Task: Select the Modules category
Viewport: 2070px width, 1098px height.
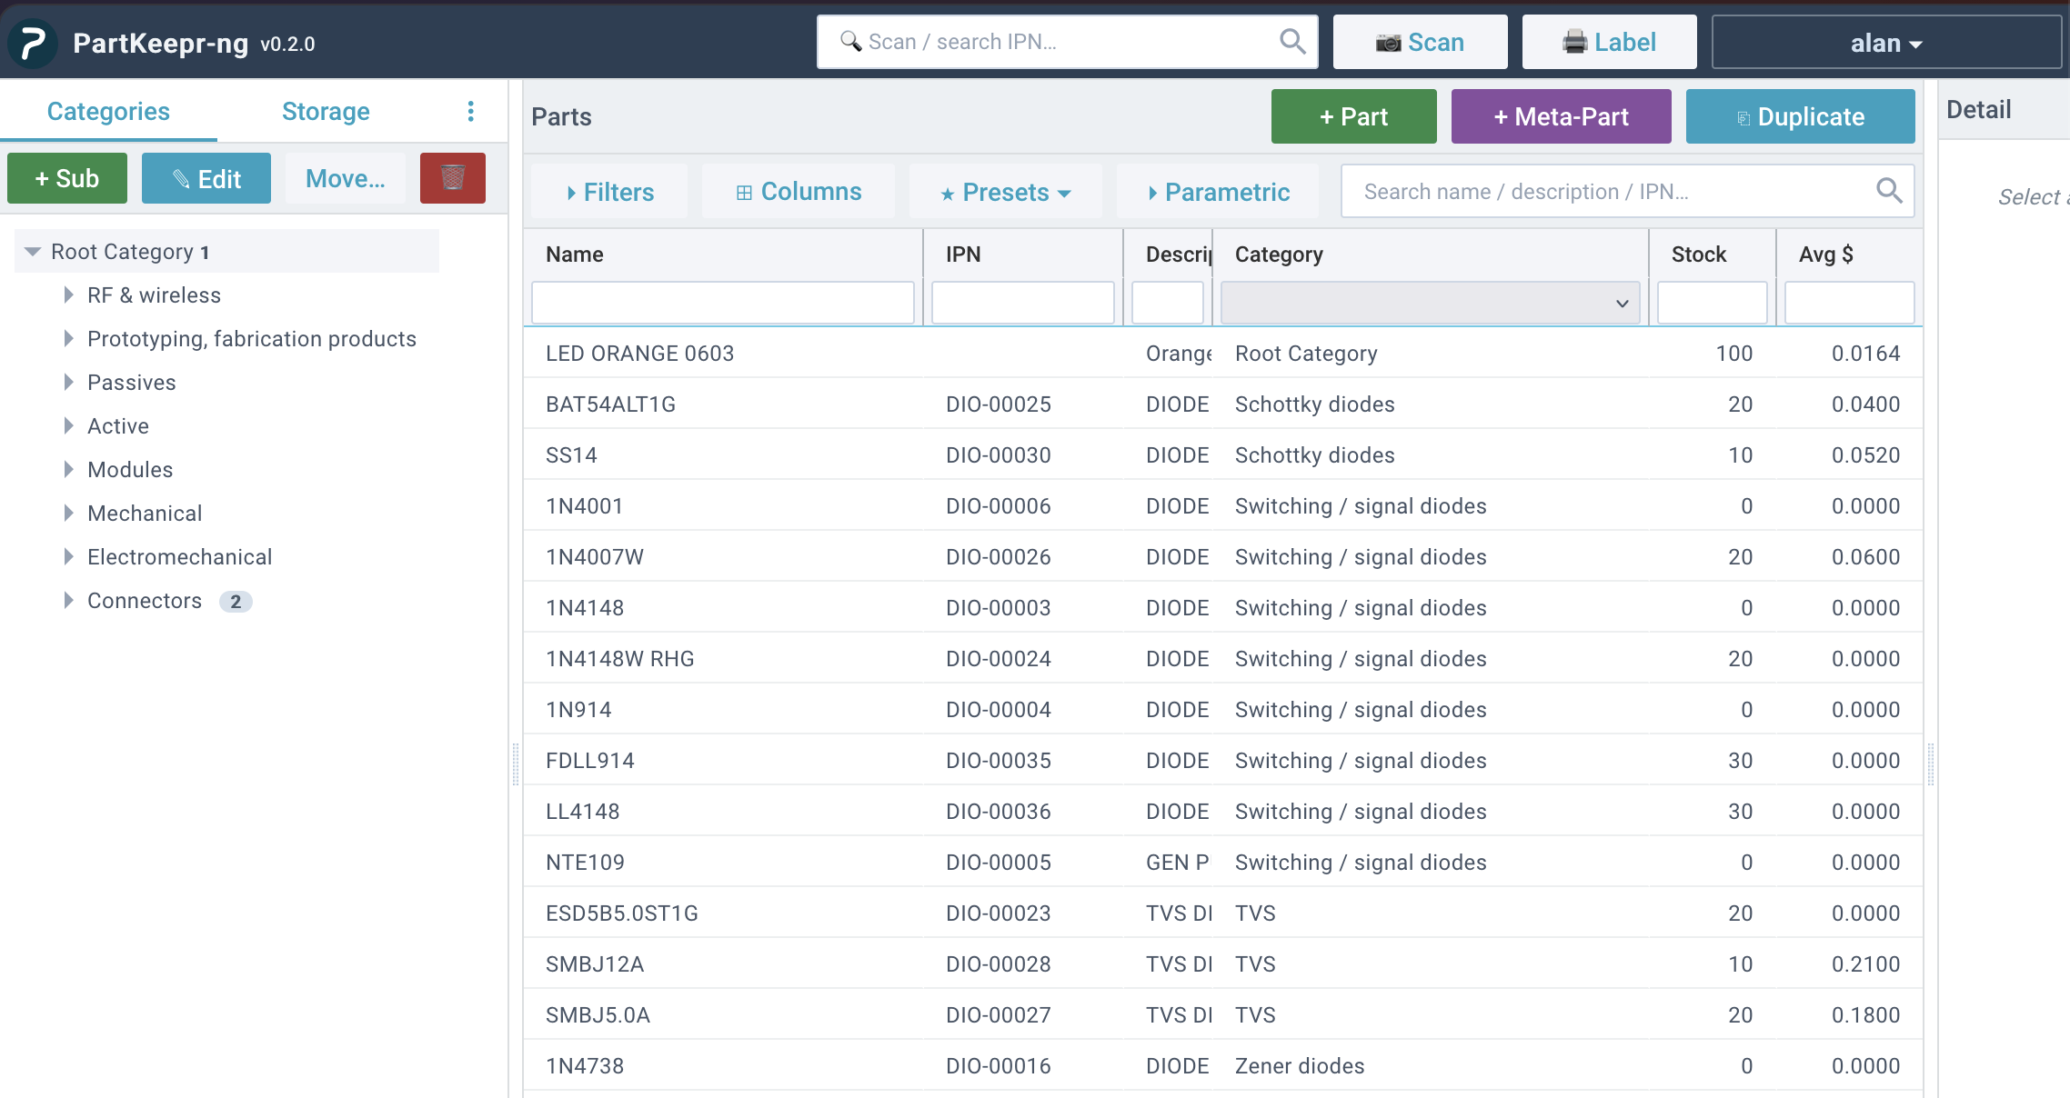Action: [x=130, y=470]
